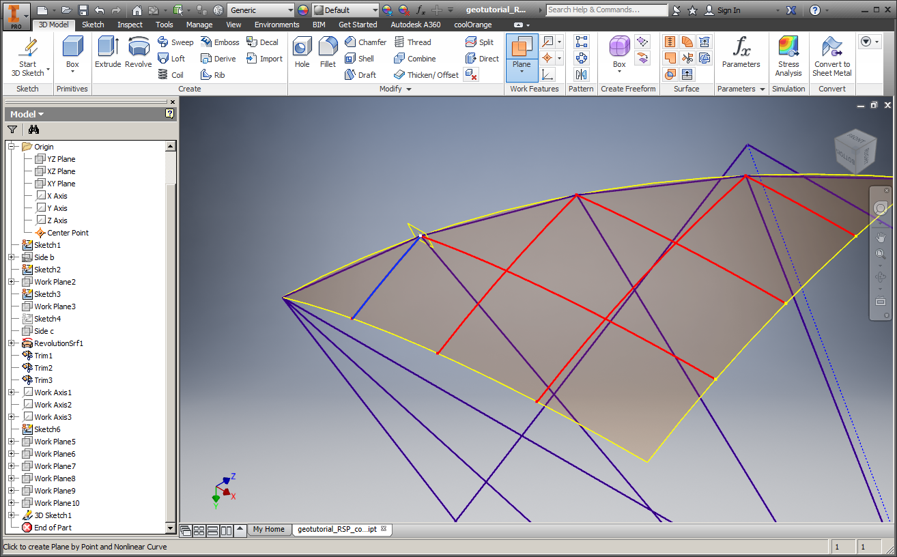The height and width of the screenshot is (557, 897).
Task: Click the Undo arrow in quick access toolbar
Action: tap(100, 10)
